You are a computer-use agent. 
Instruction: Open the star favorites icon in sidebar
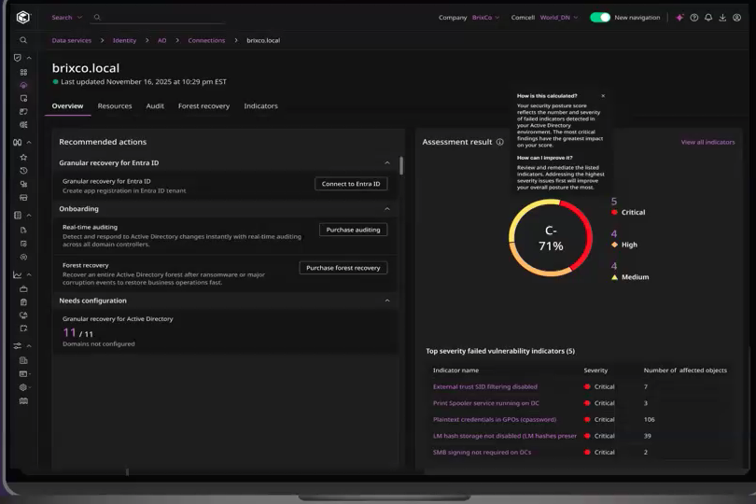point(23,158)
